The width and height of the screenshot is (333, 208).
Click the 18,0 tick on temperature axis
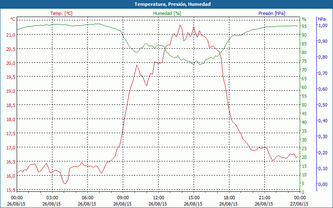click(x=11, y=119)
